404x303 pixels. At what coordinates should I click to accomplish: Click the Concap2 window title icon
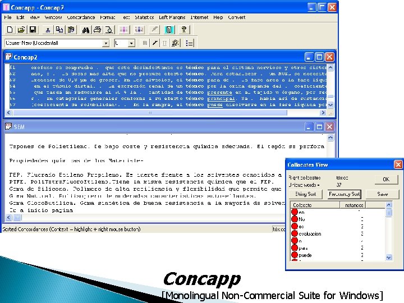click(x=9, y=57)
